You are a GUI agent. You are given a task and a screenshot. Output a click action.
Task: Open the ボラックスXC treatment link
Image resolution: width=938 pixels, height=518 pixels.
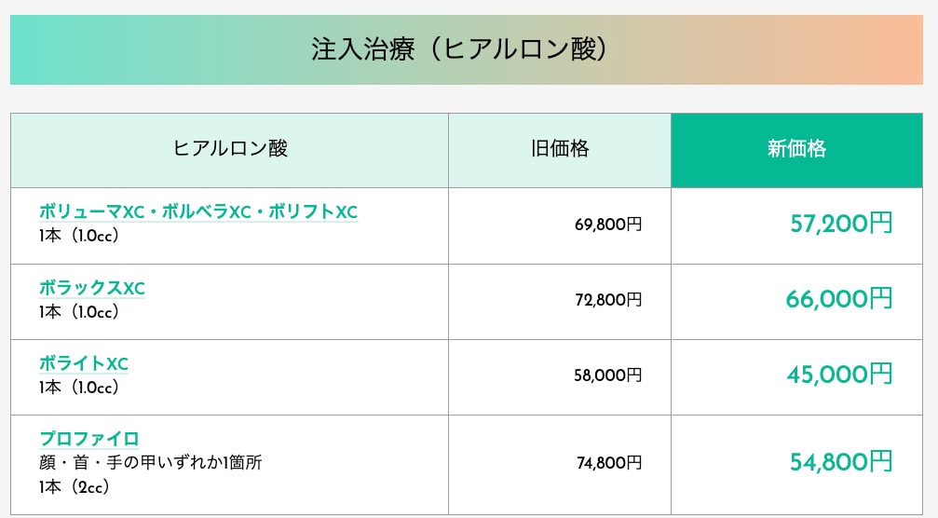tap(92, 288)
